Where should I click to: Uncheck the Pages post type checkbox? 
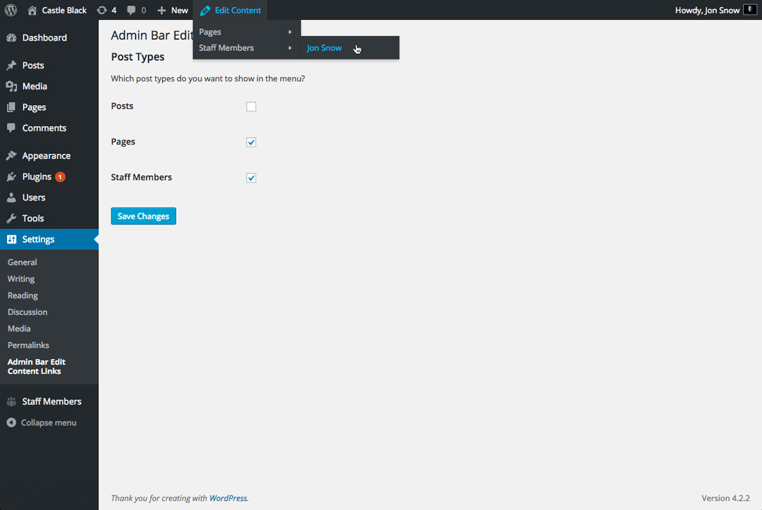coord(251,142)
